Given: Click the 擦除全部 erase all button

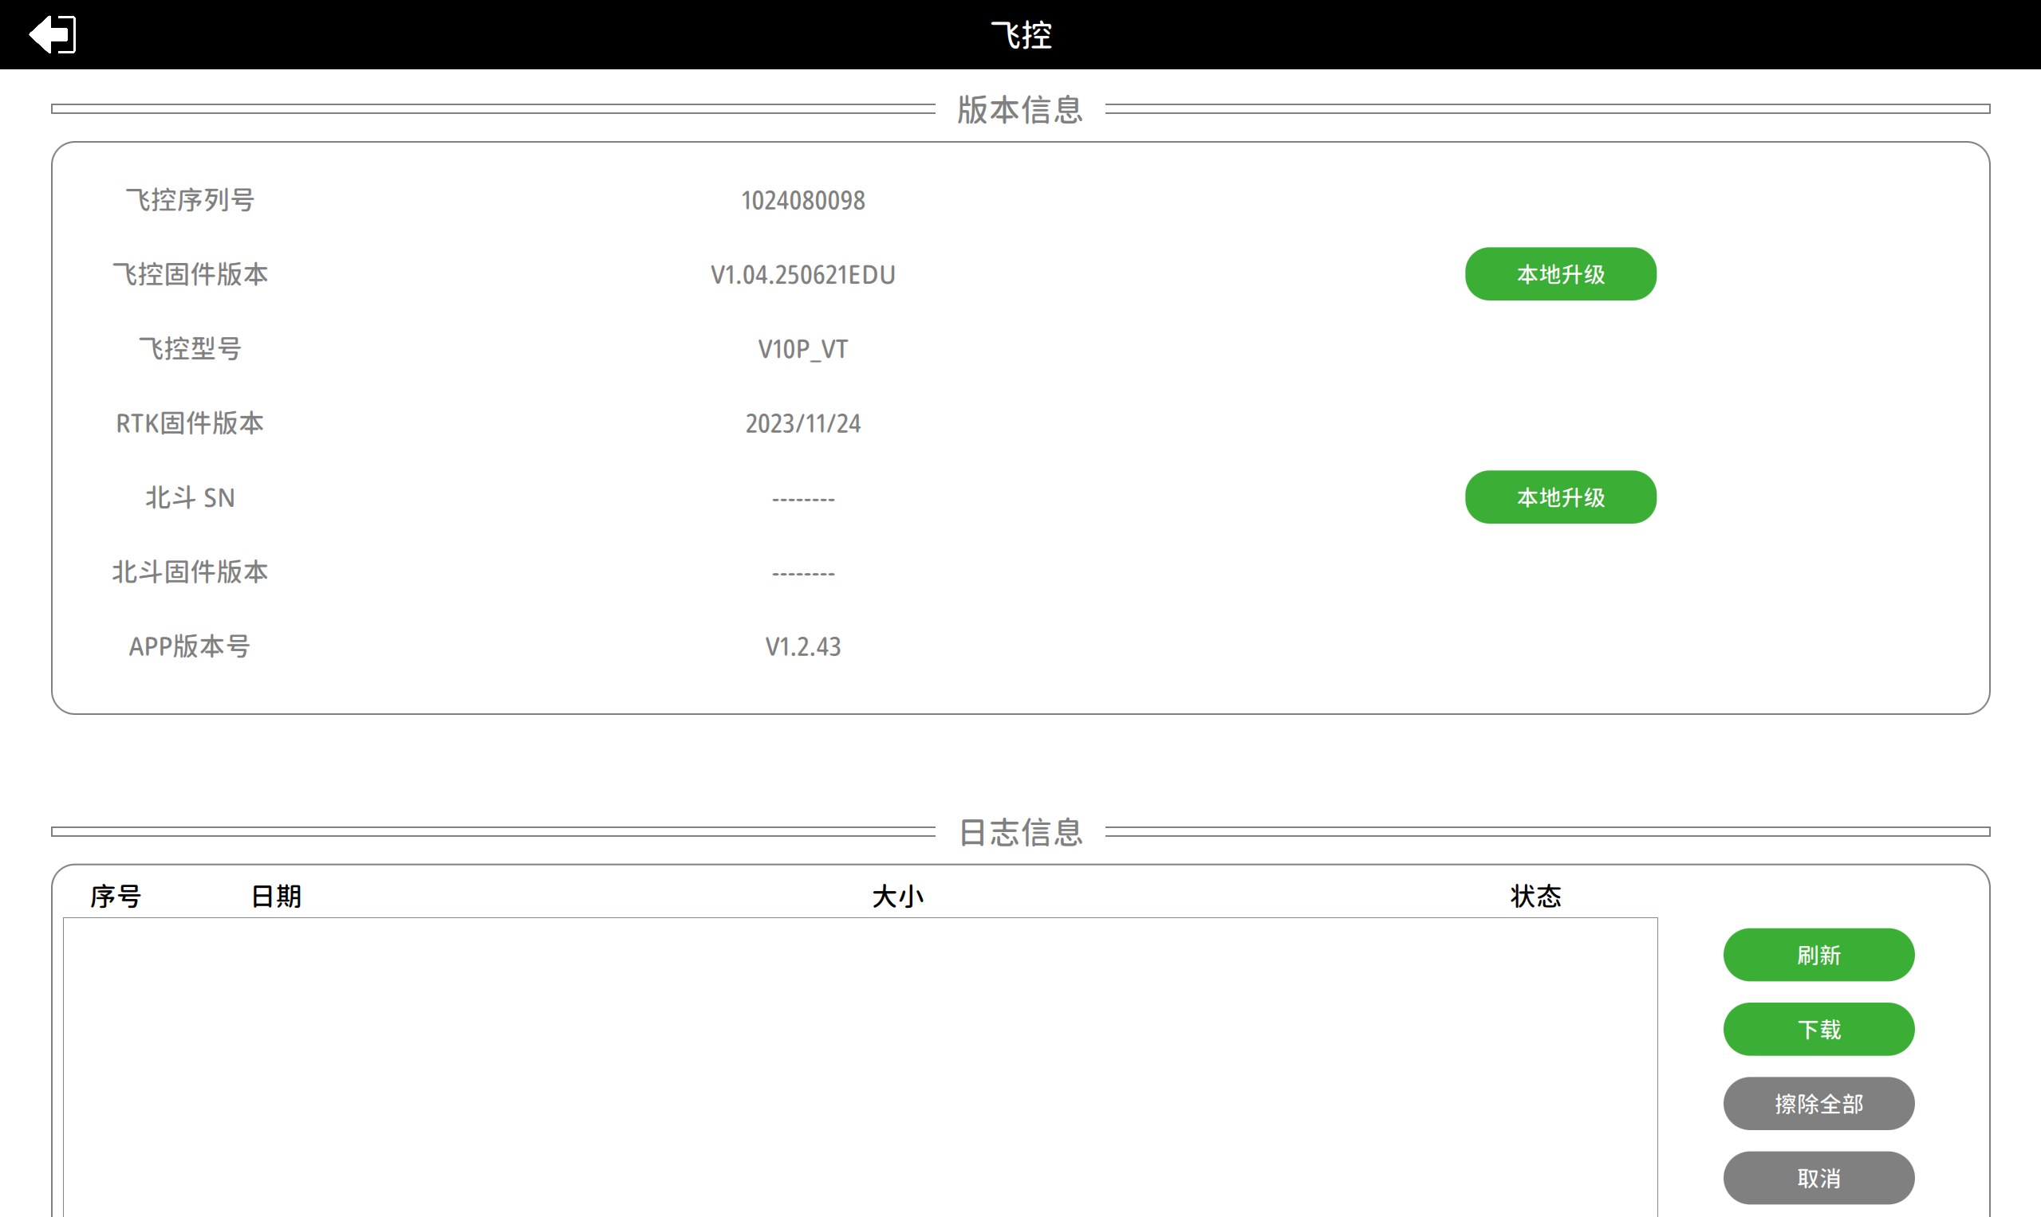Looking at the screenshot, I should click(1818, 1104).
